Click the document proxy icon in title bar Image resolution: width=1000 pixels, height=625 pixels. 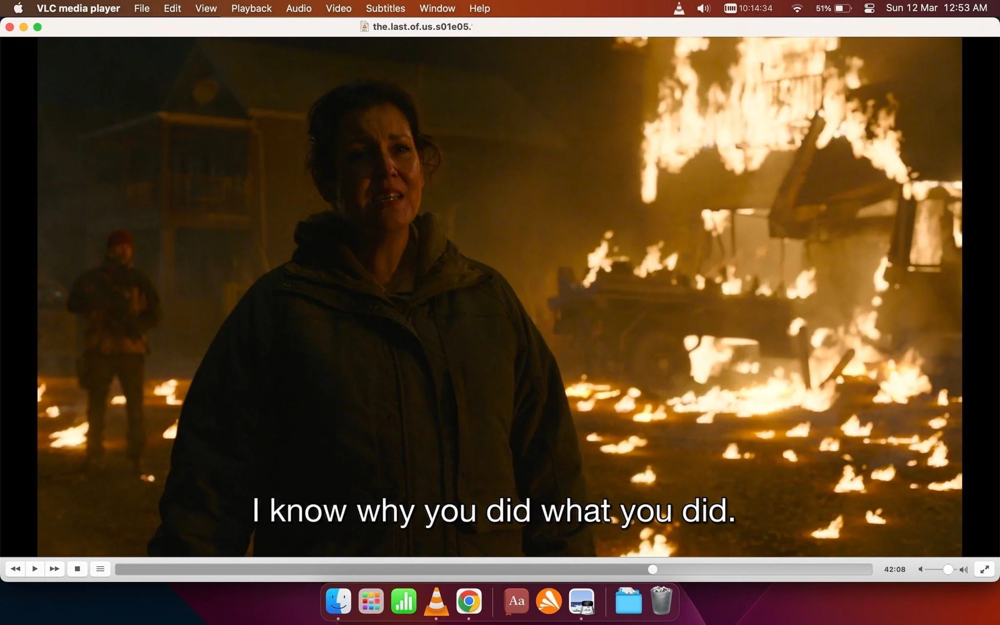(364, 27)
